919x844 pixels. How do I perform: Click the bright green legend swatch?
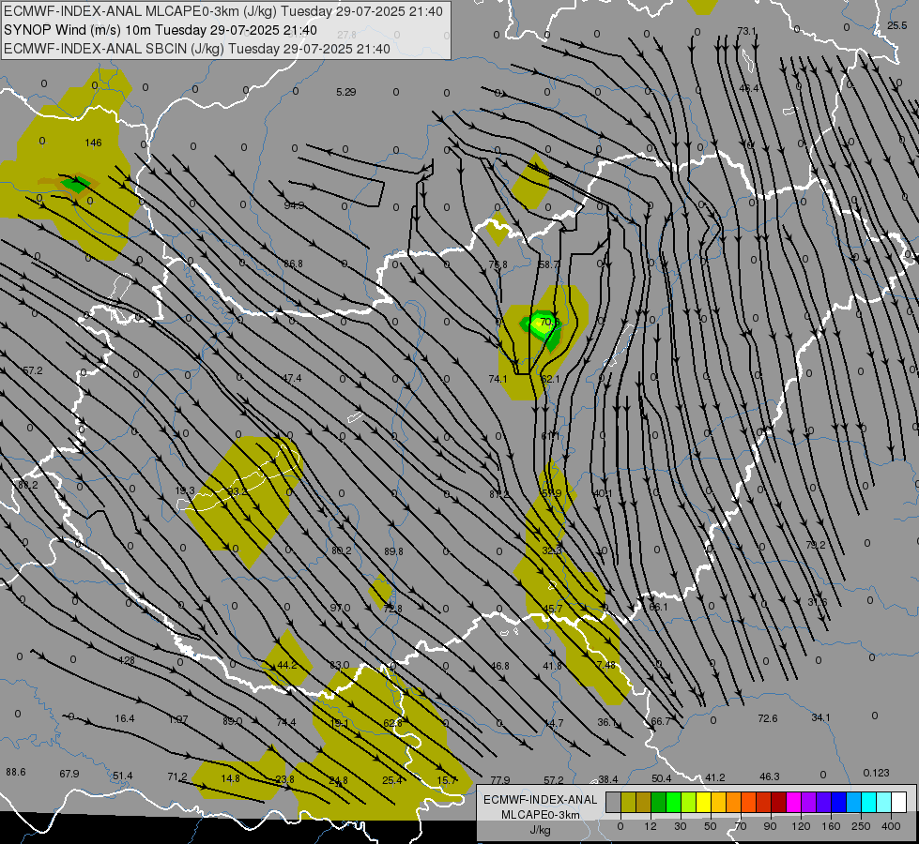tap(674, 803)
